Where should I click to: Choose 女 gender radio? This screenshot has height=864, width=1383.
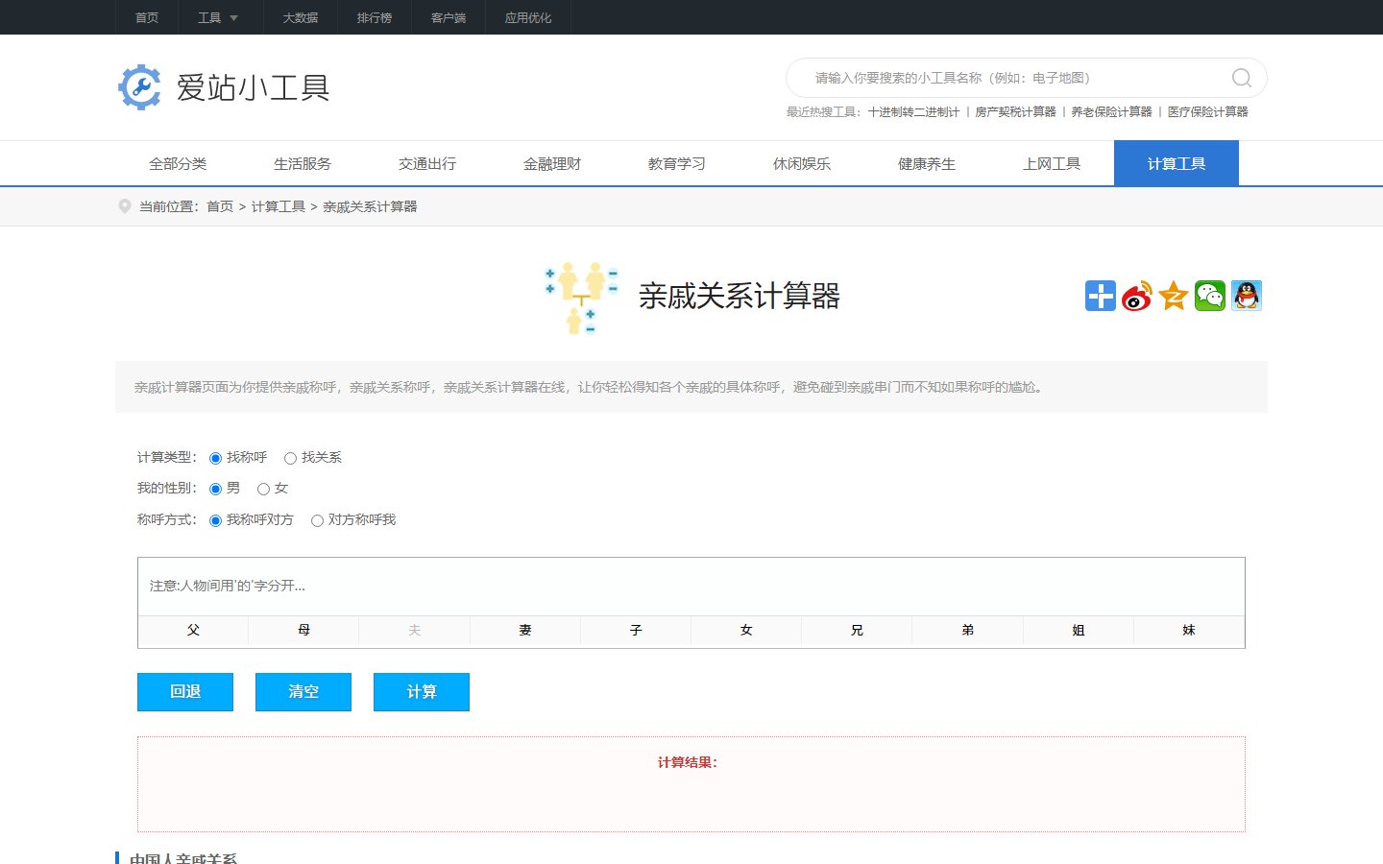click(263, 490)
